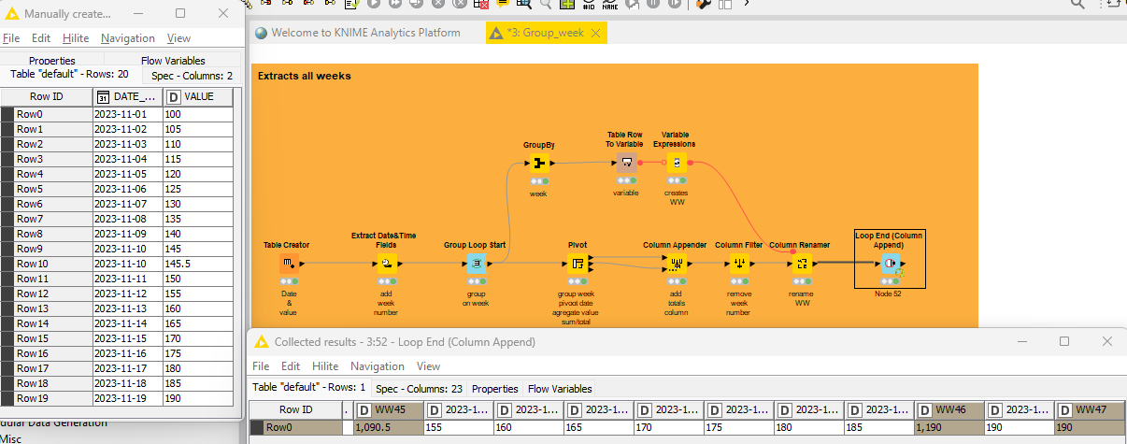Viewport: 1127px width, 444px height.
Task: Switch to Flow Variables tab in Collected results
Action: (560, 389)
